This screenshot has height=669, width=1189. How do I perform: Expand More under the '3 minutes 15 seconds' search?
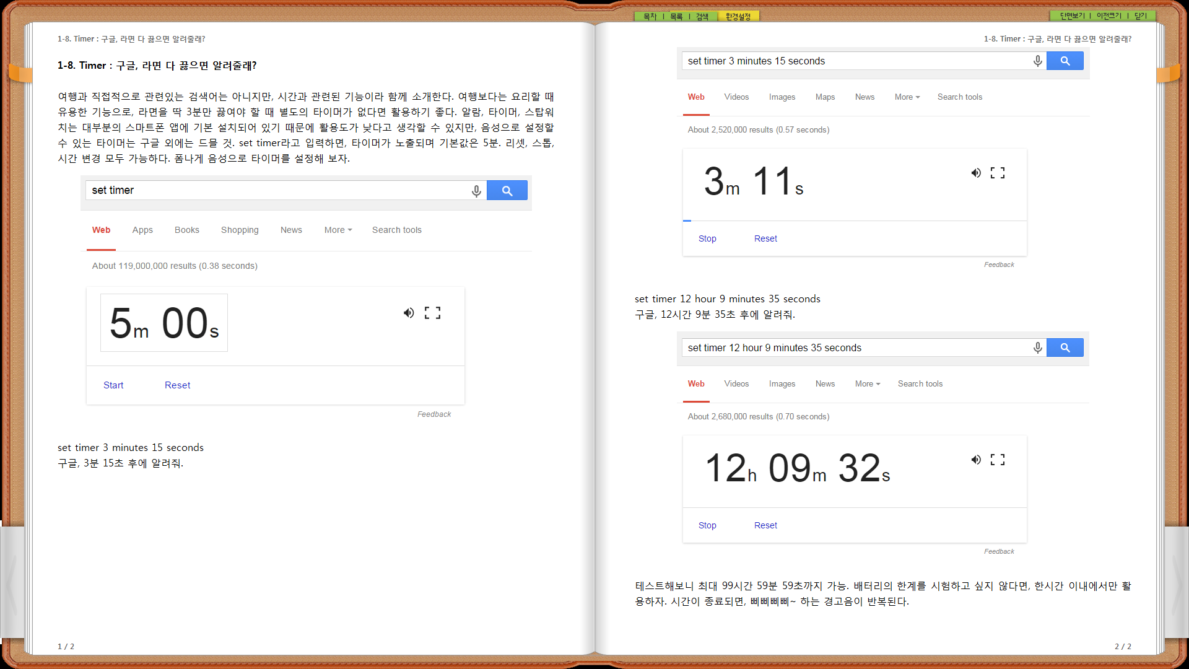(907, 97)
